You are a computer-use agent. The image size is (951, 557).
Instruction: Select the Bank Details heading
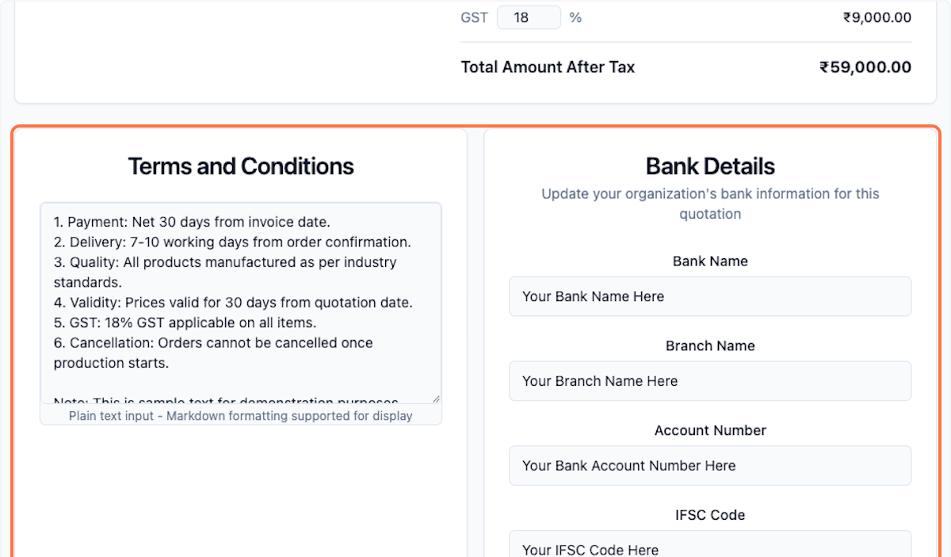point(709,166)
